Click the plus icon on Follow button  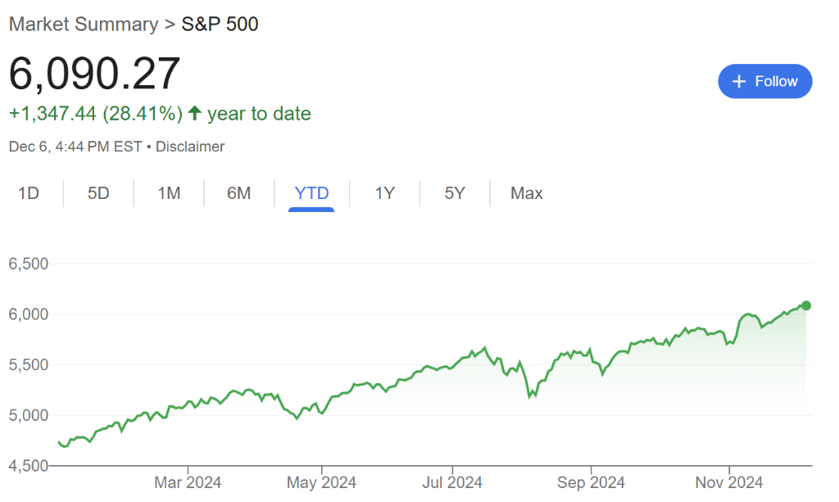(739, 81)
